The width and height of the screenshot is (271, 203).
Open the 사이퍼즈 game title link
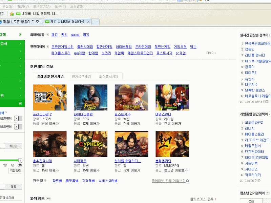point(80,161)
